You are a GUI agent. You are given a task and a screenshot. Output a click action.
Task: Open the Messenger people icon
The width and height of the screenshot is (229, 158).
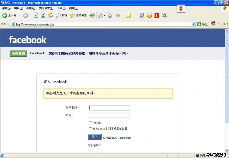[x=164, y=15]
